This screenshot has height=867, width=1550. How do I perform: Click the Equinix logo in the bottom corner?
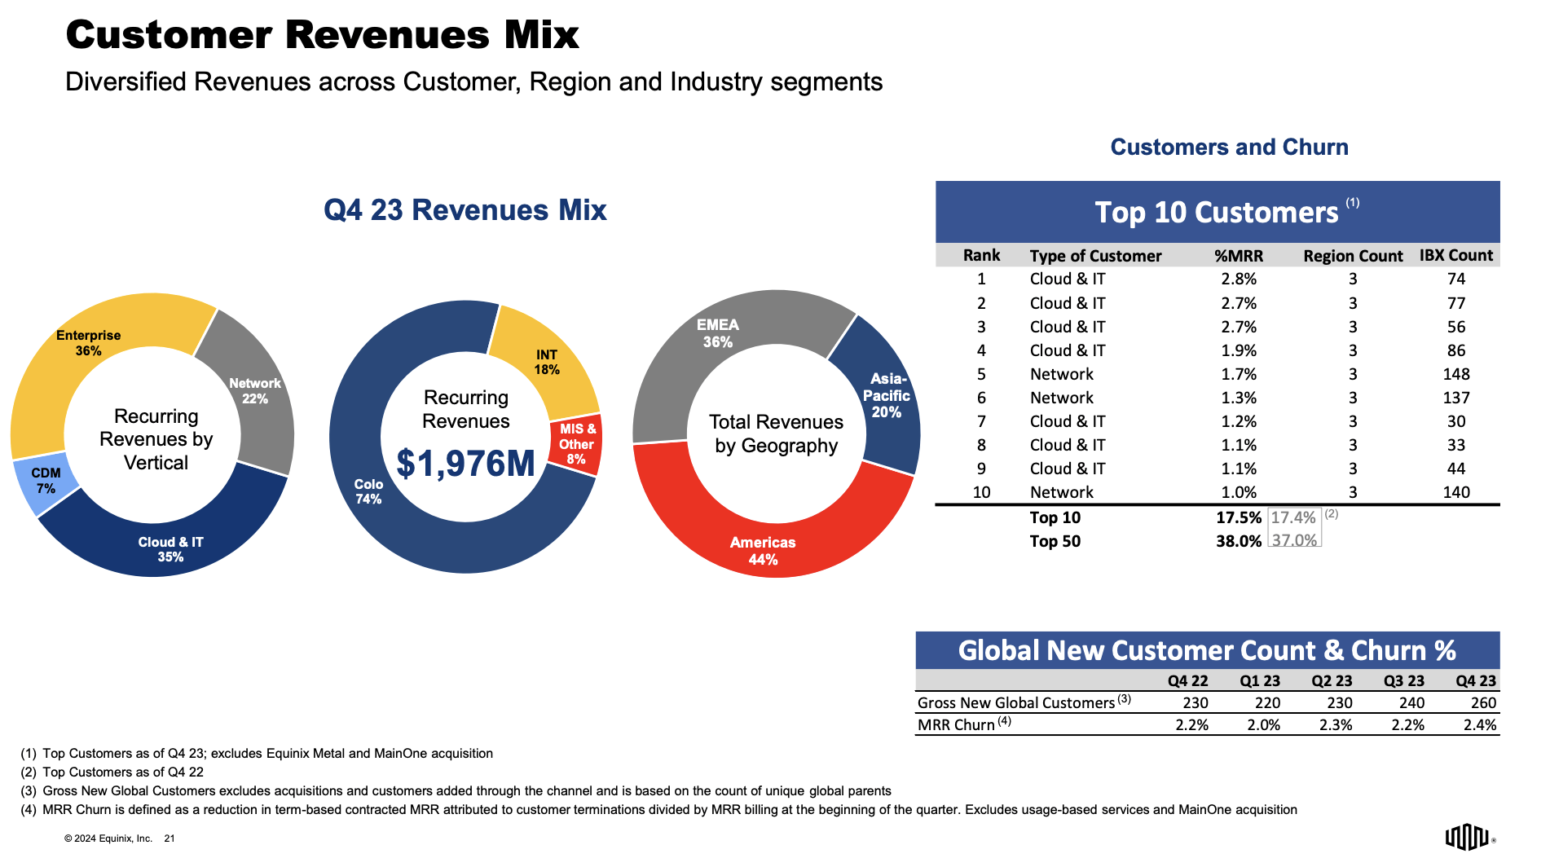[1469, 837]
